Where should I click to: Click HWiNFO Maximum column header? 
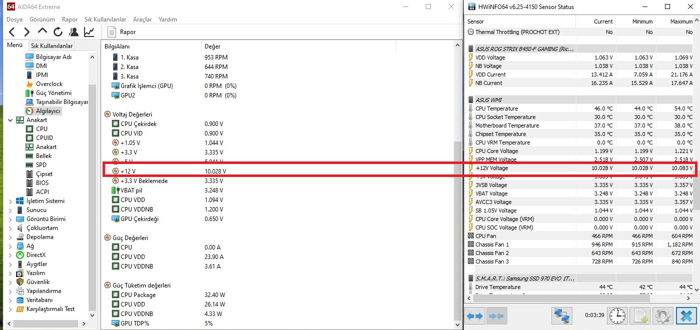tap(675, 21)
